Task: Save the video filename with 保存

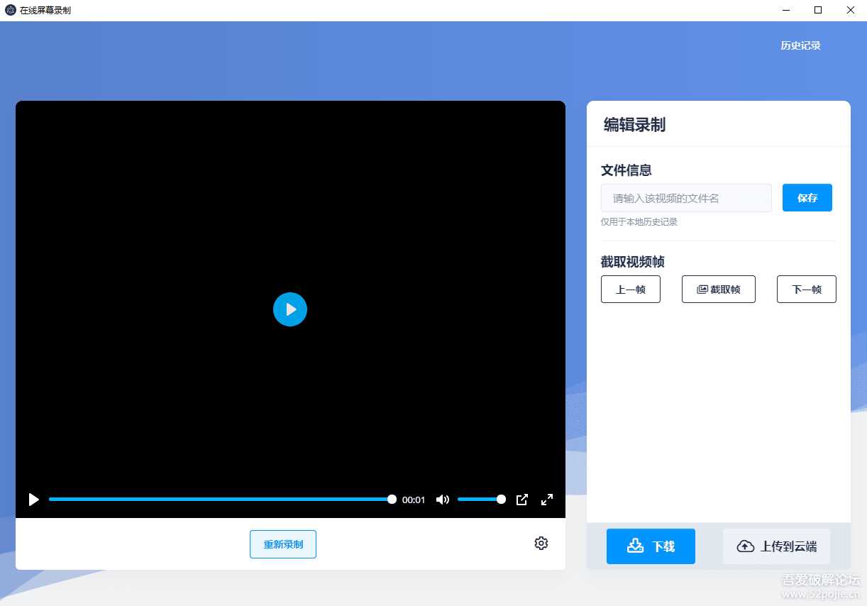Action: [807, 198]
